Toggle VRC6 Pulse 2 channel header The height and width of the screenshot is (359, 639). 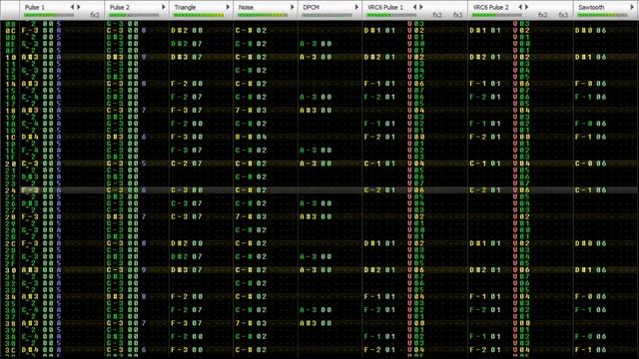(x=490, y=7)
